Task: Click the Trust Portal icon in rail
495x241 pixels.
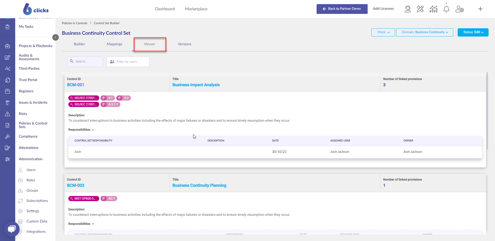Action: pos(7,80)
